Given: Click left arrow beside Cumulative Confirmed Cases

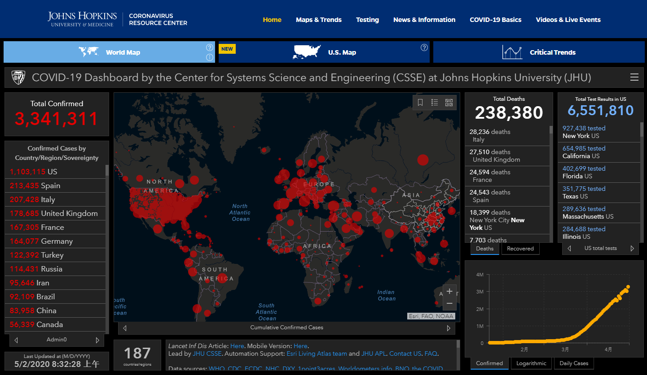Looking at the screenshot, I should click(125, 328).
